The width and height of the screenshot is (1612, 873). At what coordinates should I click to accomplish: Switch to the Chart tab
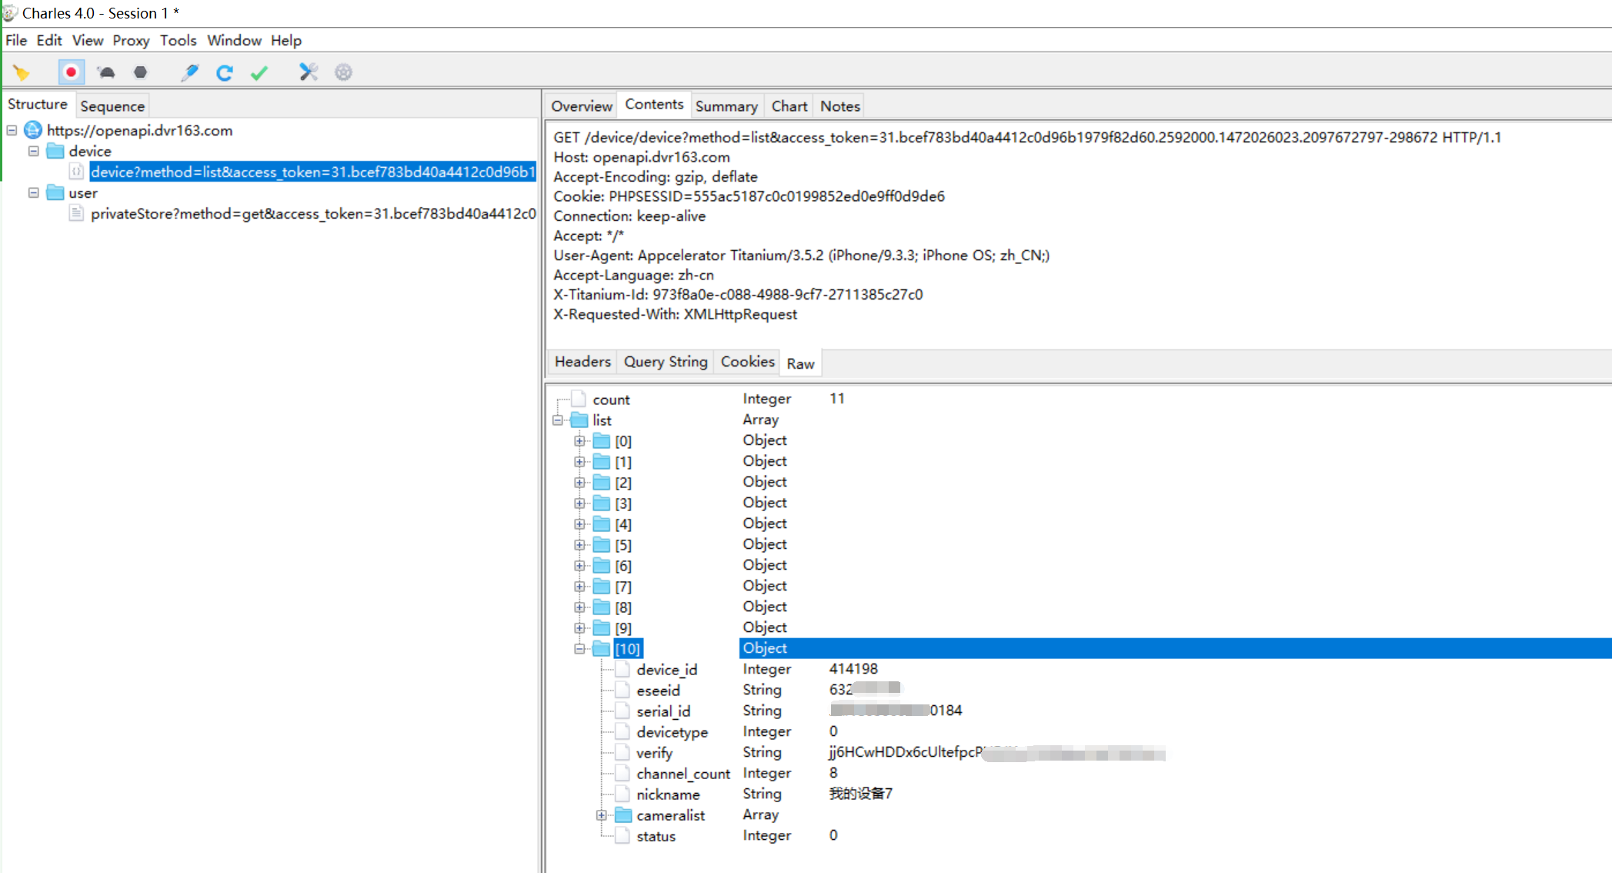tap(789, 106)
